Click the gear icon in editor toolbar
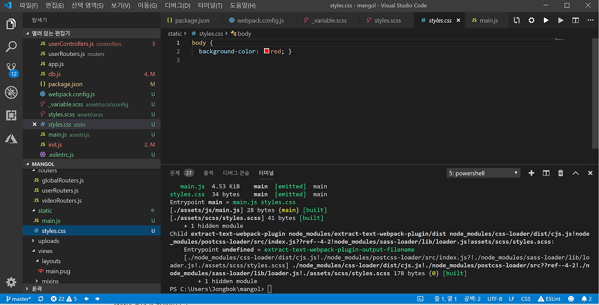 tap(531, 21)
